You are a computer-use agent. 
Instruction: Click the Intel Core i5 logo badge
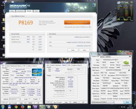coord(37,72)
